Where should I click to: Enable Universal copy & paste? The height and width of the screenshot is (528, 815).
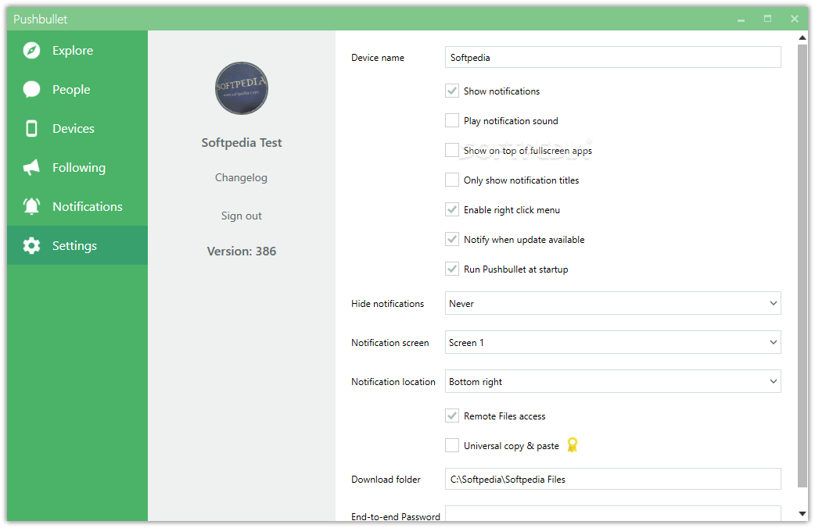click(452, 445)
